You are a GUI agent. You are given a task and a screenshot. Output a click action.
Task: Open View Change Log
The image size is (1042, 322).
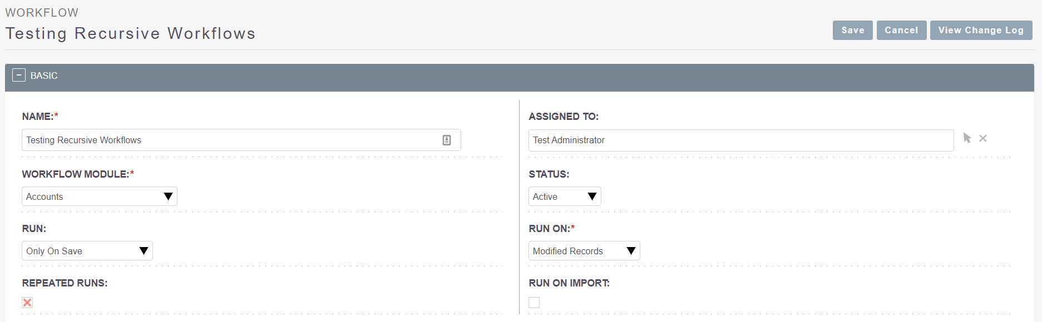(981, 31)
